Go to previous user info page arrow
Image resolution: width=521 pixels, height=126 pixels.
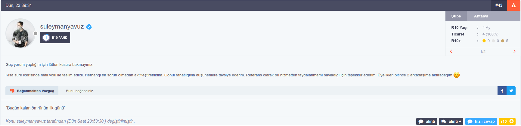coord(451,51)
